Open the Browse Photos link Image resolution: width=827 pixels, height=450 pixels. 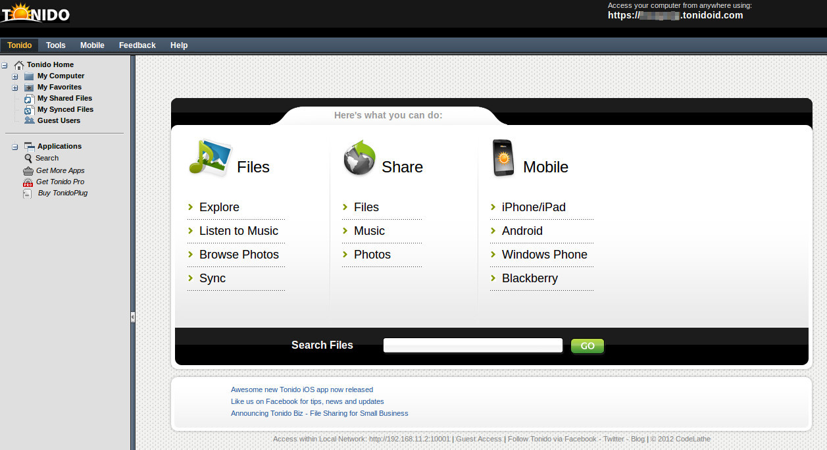[239, 255]
